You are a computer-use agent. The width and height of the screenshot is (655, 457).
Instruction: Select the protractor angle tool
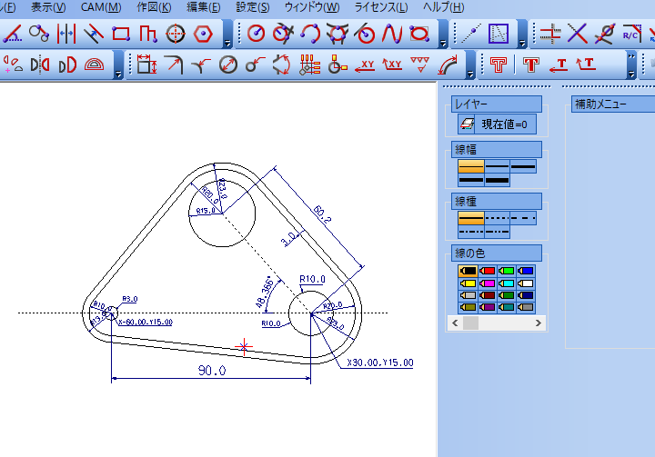point(95,65)
